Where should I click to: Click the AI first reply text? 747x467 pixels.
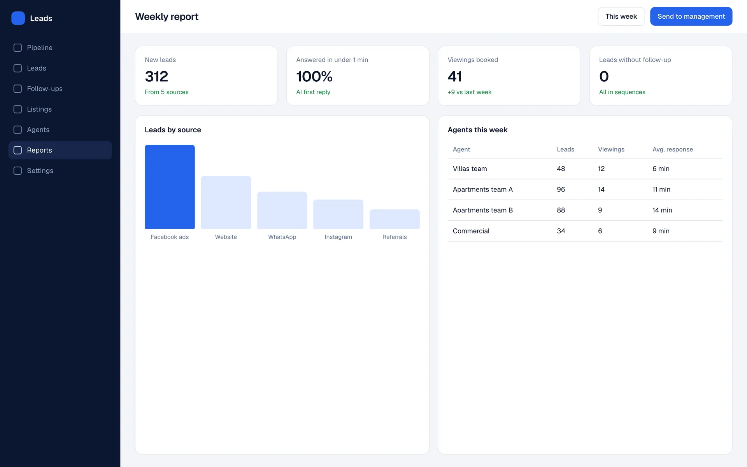tap(313, 92)
